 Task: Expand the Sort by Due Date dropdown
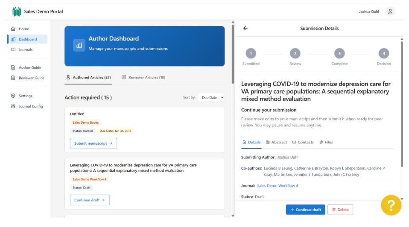211,97
